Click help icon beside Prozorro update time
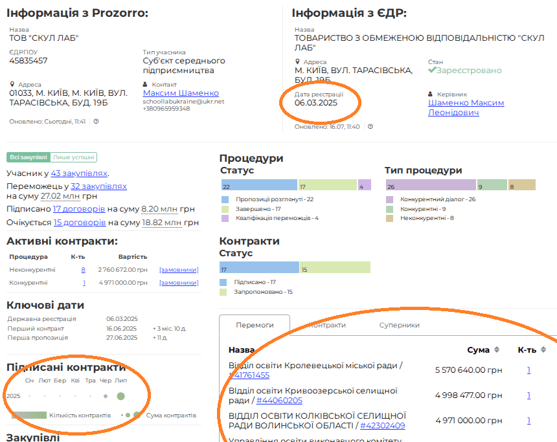 [96, 122]
